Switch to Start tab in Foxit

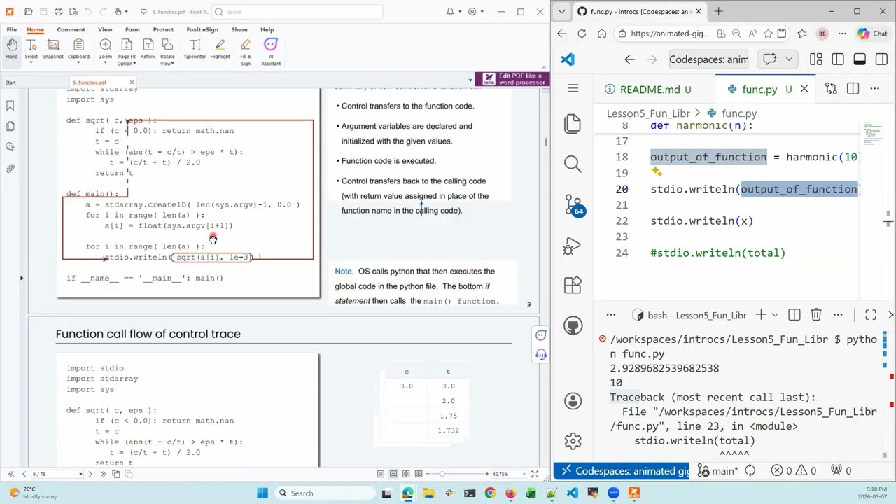[10, 83]
